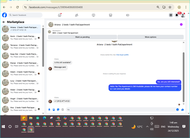Attach a file with image icon
This screenshot has height=138, width=190.
click(54, 109)
